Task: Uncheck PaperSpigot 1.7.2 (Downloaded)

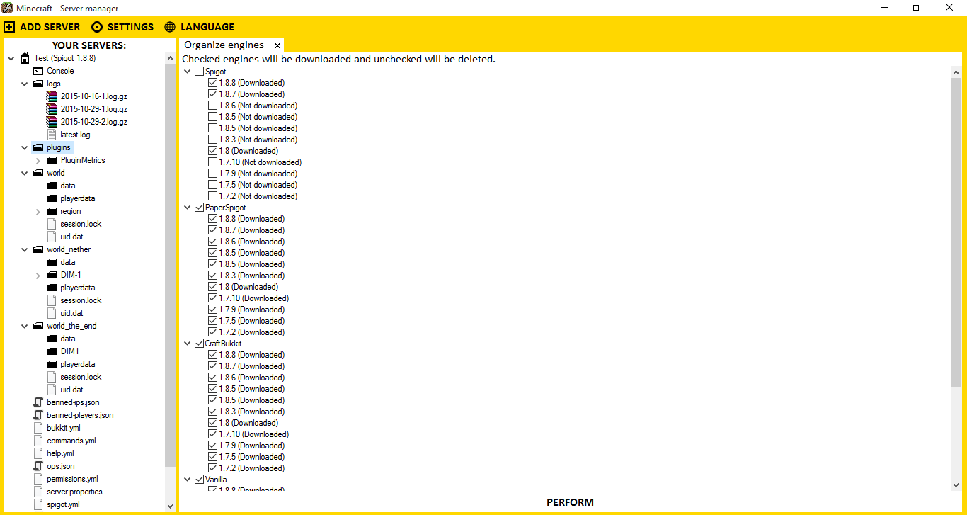Action: pyautogui.click(x=212, y=332)
